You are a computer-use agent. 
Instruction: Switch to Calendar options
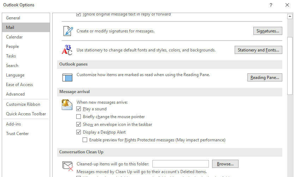[x=26, y=37]
